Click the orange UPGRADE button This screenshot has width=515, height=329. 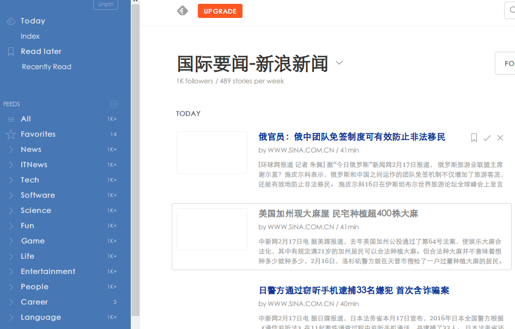(220, 11)
